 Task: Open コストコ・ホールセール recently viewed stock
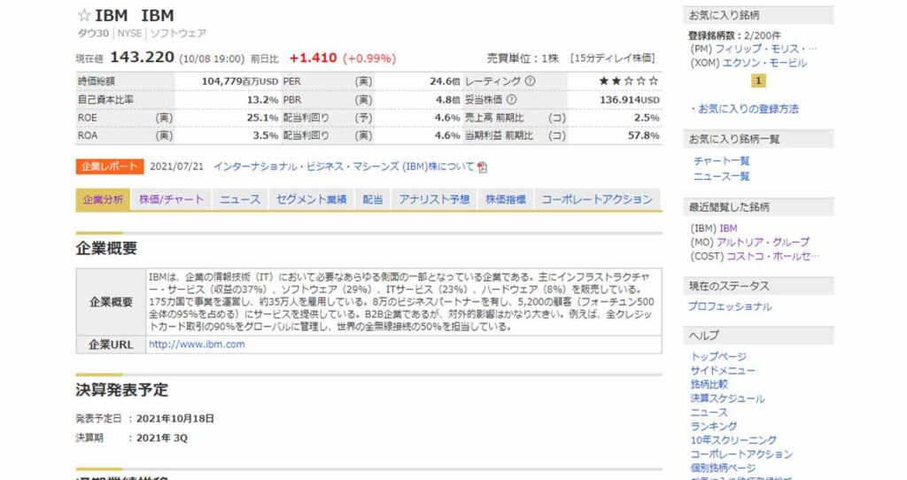pos(772,256)
